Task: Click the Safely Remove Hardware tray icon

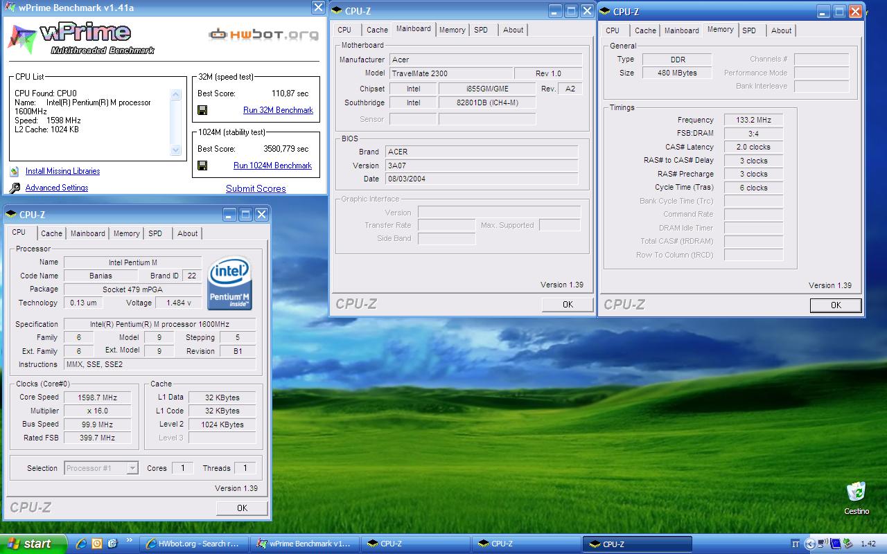Action: 848,543
